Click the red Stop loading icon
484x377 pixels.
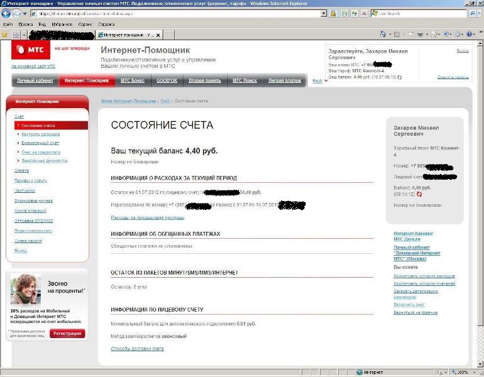(364, 14)
